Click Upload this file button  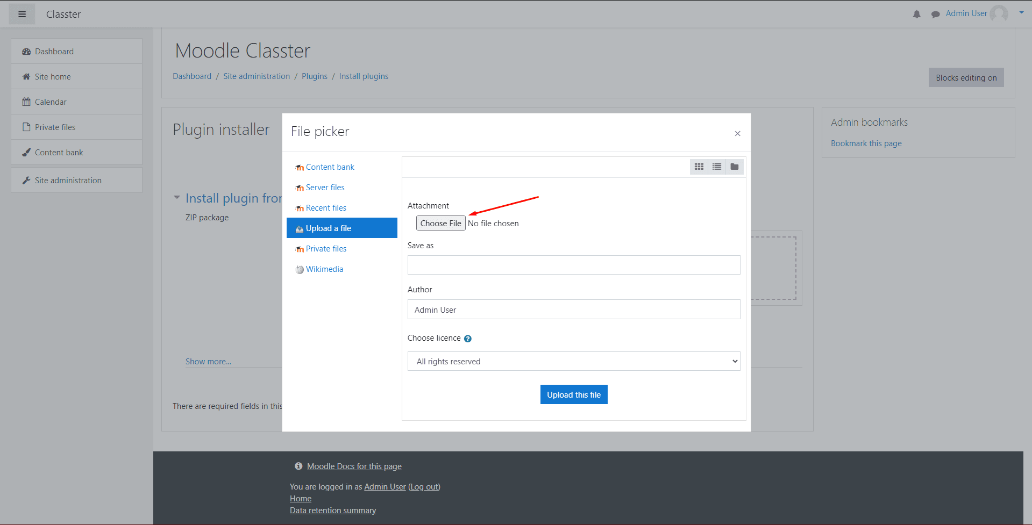click(574, 394)
